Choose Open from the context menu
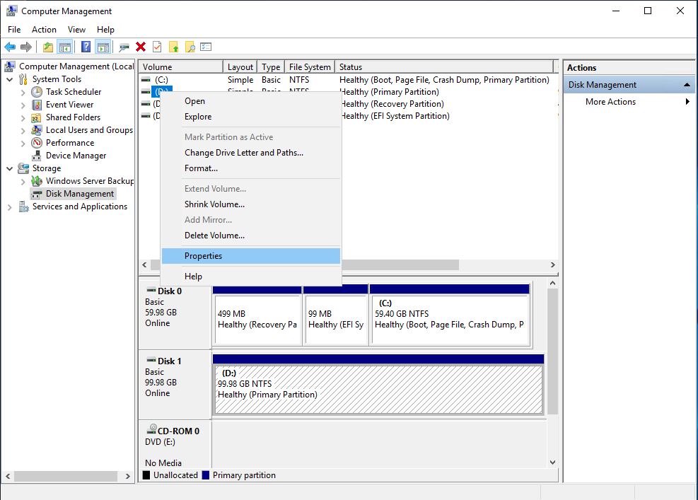698x500 pixels. (250, 101)
